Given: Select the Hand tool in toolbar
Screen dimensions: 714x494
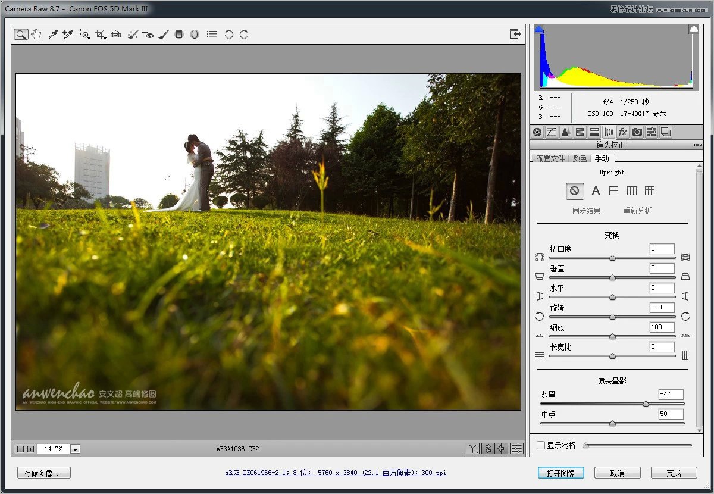Looking at the screenshot, I should (36, 35).
